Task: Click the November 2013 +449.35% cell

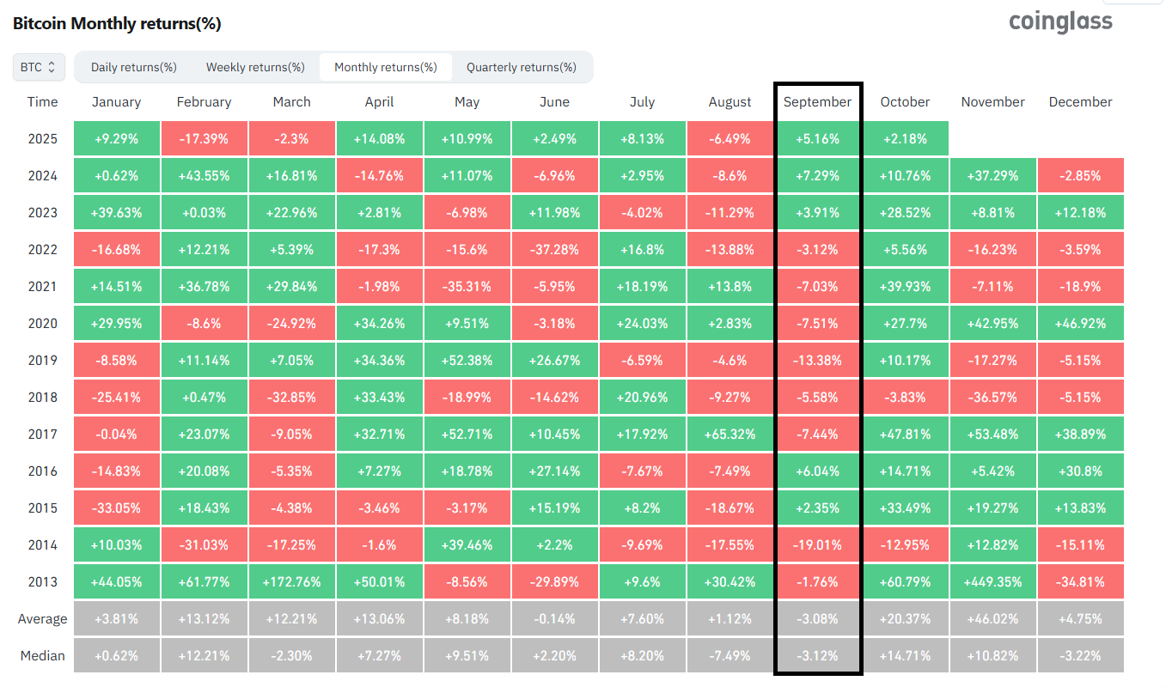Action: pos(992,581)
